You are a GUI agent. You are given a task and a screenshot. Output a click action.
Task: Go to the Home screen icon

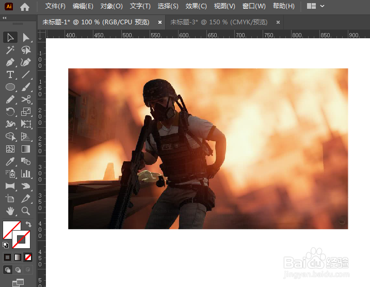pos(25,7)
